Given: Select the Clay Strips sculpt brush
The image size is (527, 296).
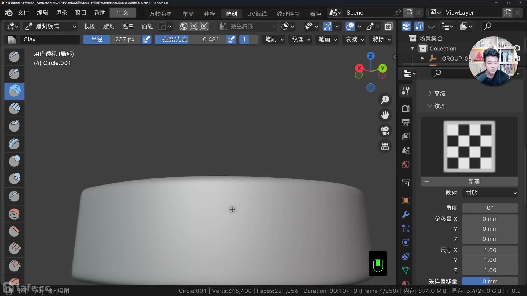Looking at the screenshot, I should [x=14, y=109].
